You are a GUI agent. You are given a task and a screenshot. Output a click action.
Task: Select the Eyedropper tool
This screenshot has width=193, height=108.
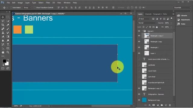click(x=8, y=25)
